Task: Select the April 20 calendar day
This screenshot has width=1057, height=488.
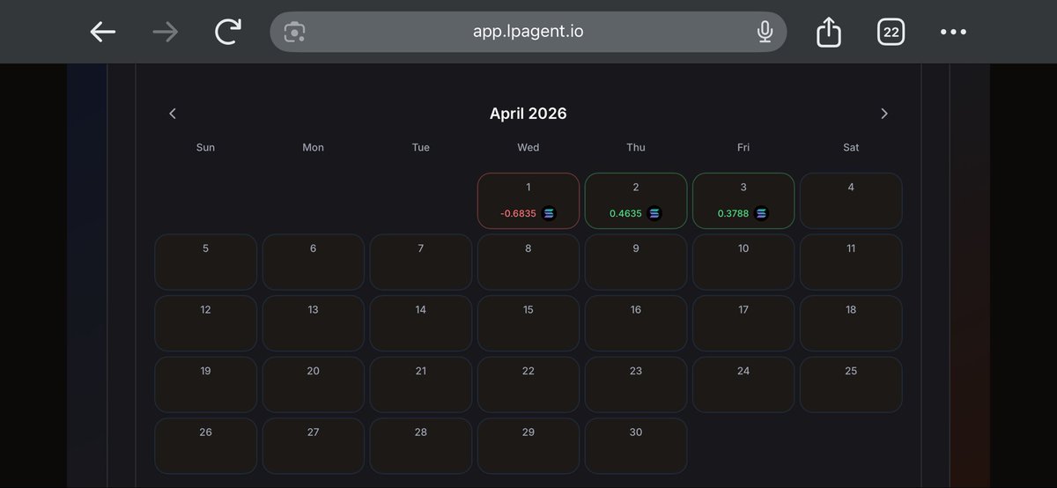Action: [314, 384]
